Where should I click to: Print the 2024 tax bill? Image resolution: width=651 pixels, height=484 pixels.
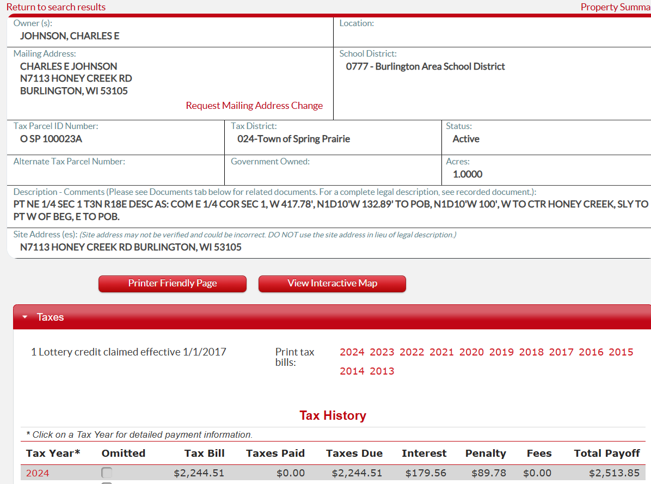(x=352, y=352)
